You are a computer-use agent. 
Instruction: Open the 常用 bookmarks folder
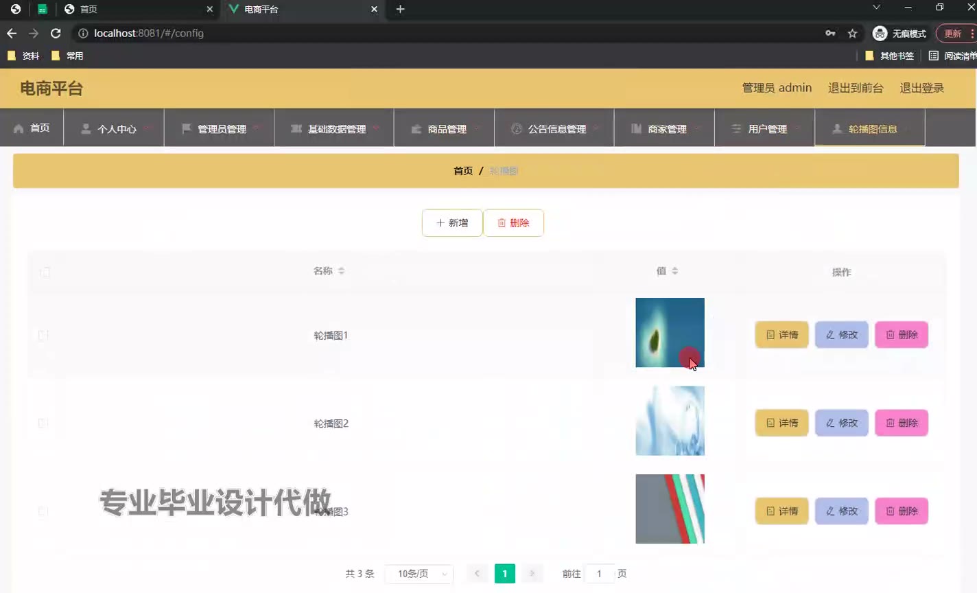coord(67,56)
